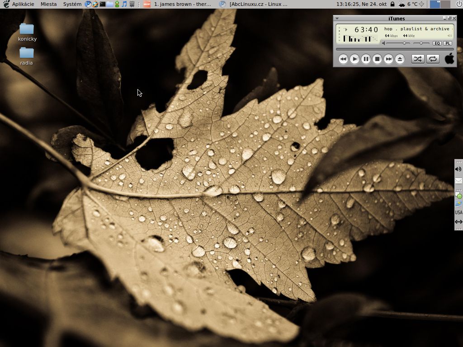Screen dimensions: 463x347
Task: Click the clock showing 13:16:25
Action: point(361,4)
